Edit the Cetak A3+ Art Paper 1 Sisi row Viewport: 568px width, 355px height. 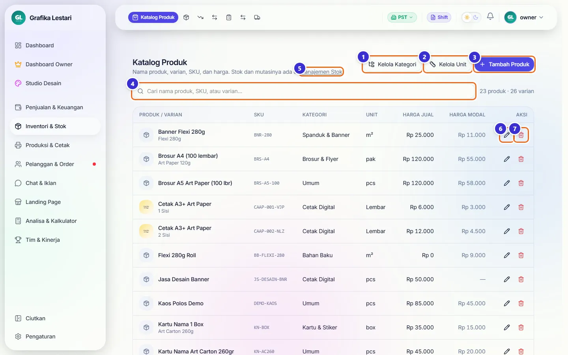tap(507, 207)
